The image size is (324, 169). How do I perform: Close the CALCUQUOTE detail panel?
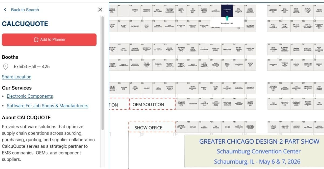point(100,9)
